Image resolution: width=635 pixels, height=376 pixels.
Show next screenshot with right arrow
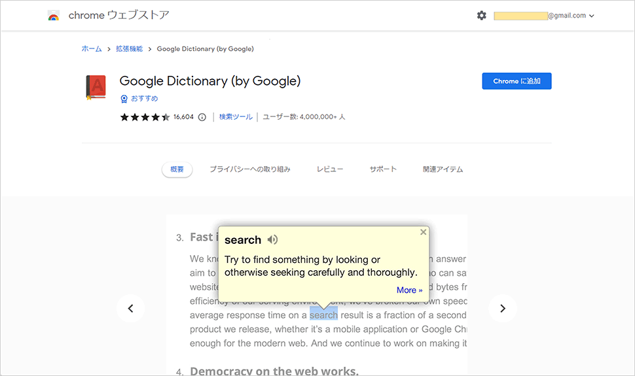coord(503,309)
